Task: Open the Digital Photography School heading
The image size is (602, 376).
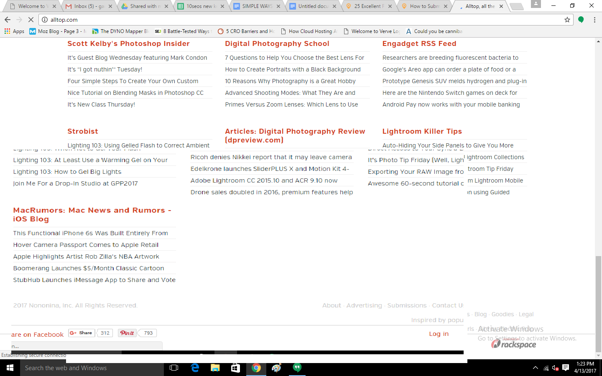Action: coord(277,43)
